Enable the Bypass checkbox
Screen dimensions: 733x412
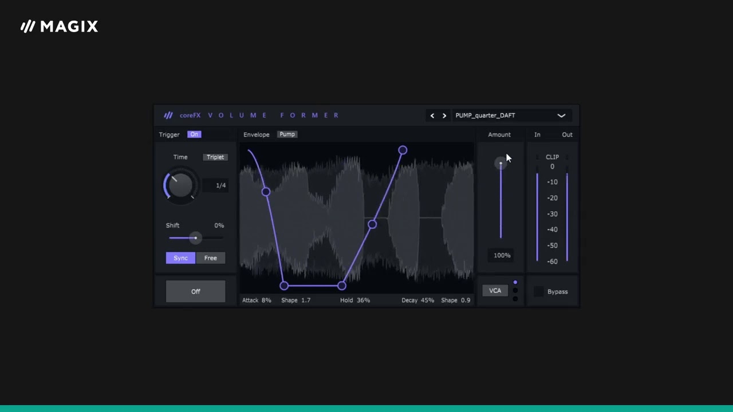539,292
